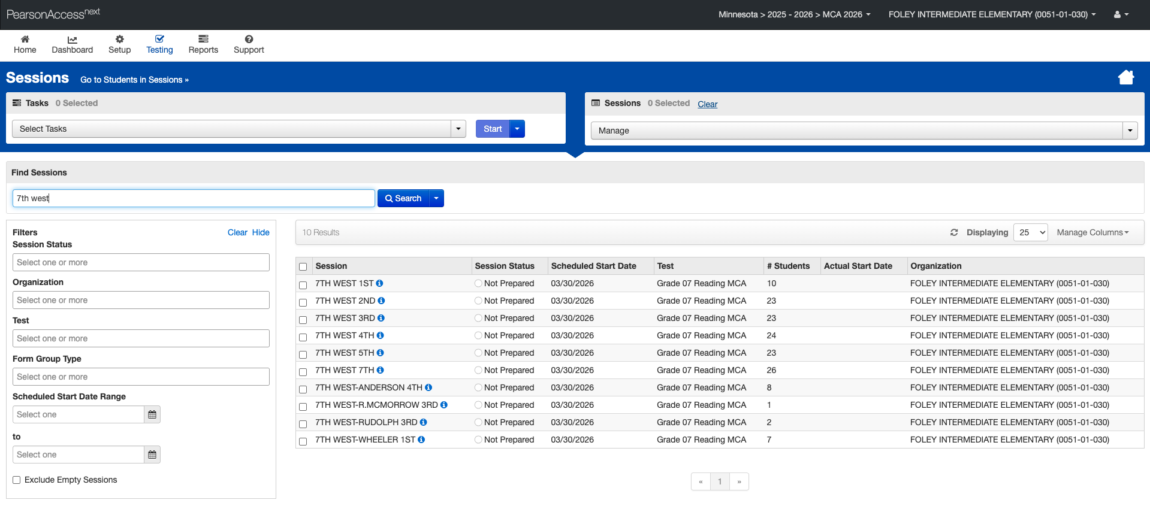
Task: Click info icon next to 7TH WEST-RUDOLPH 3RD
Action: pyautogui.click(x=424, y=422)
